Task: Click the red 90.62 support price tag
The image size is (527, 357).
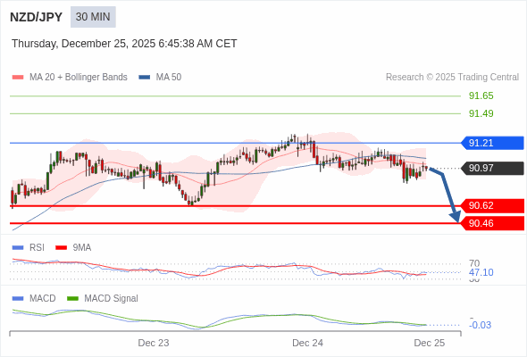Action: coord(492,205)
